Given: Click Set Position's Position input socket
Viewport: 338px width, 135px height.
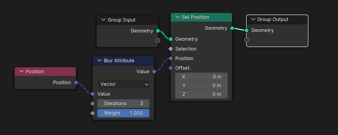Looking at the screenshot, I should click(171, 58).
